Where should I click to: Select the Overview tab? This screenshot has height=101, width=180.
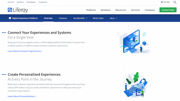tap(48, 18)
